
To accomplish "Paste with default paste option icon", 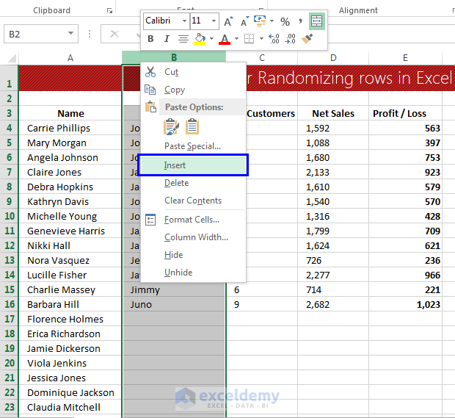I will point(172,127).
